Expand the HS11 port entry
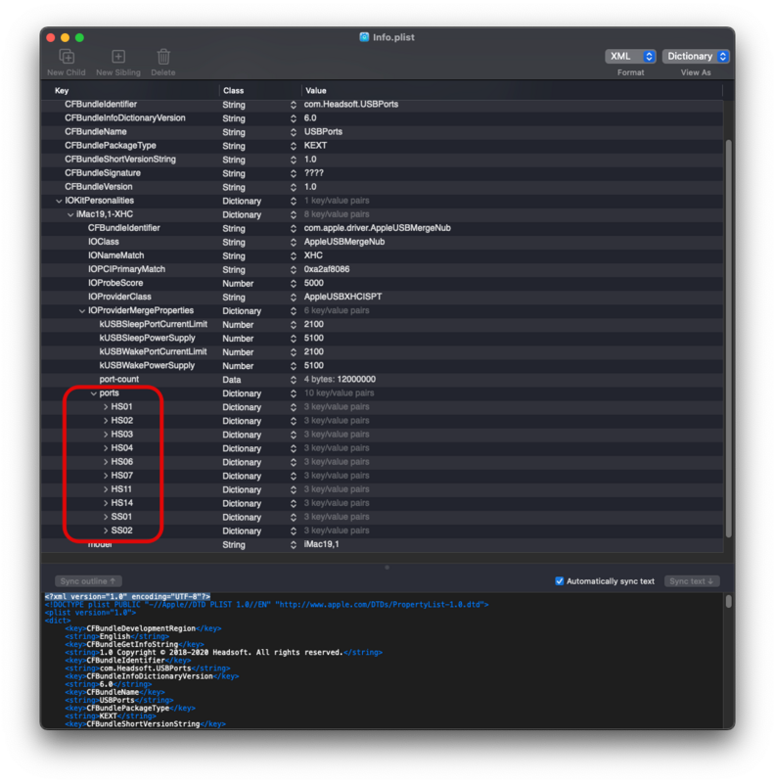775x783 pixels. click(106, 489)
